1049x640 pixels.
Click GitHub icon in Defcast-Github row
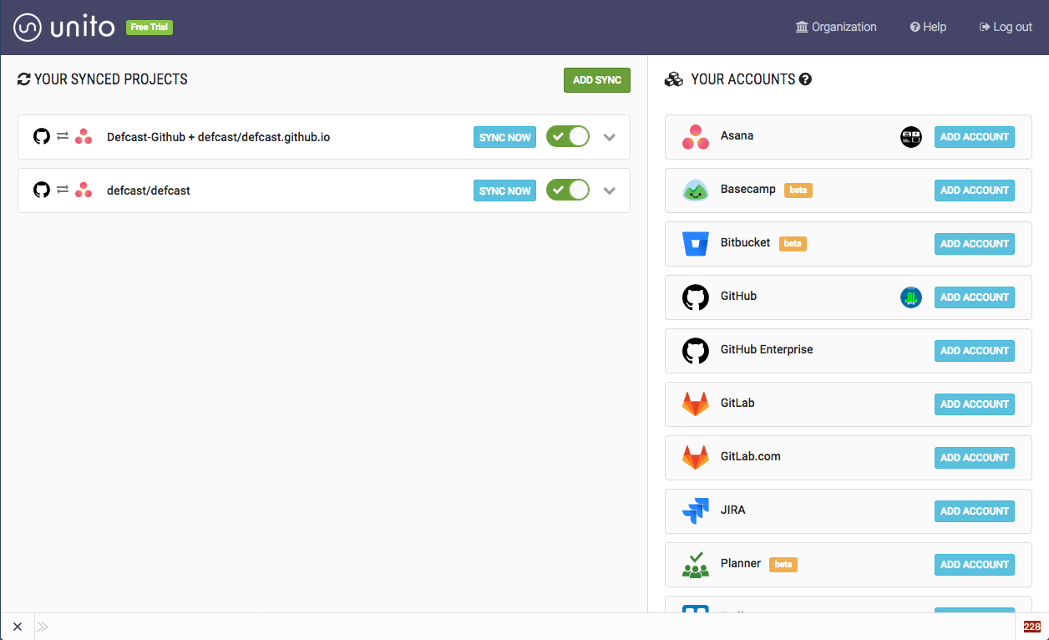click(42, 136)
